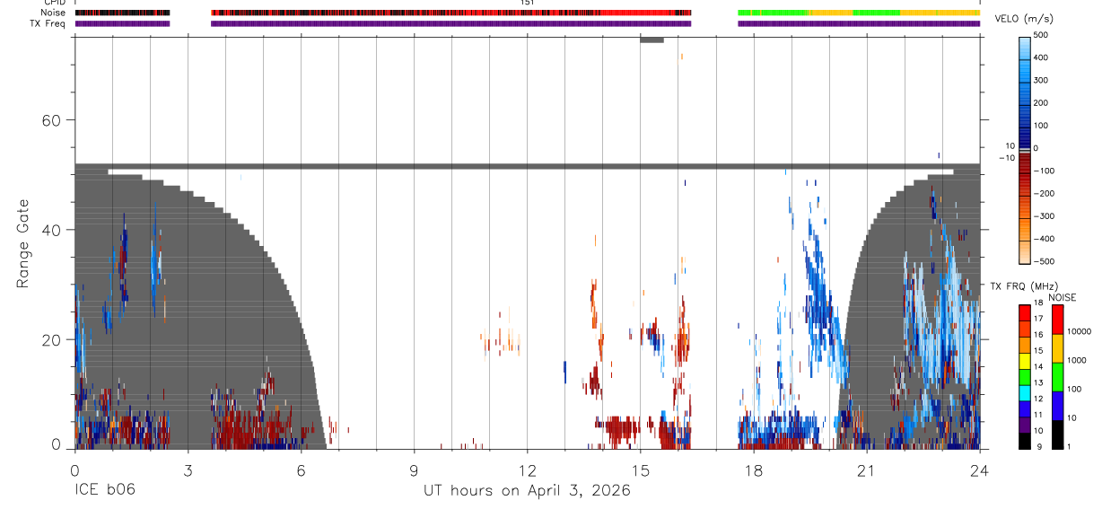Image resolution: width=1102 pixels, height=509 pixels.
Task: Click the black segment of the NOISE colorbar
Action: pos(1058,434)
